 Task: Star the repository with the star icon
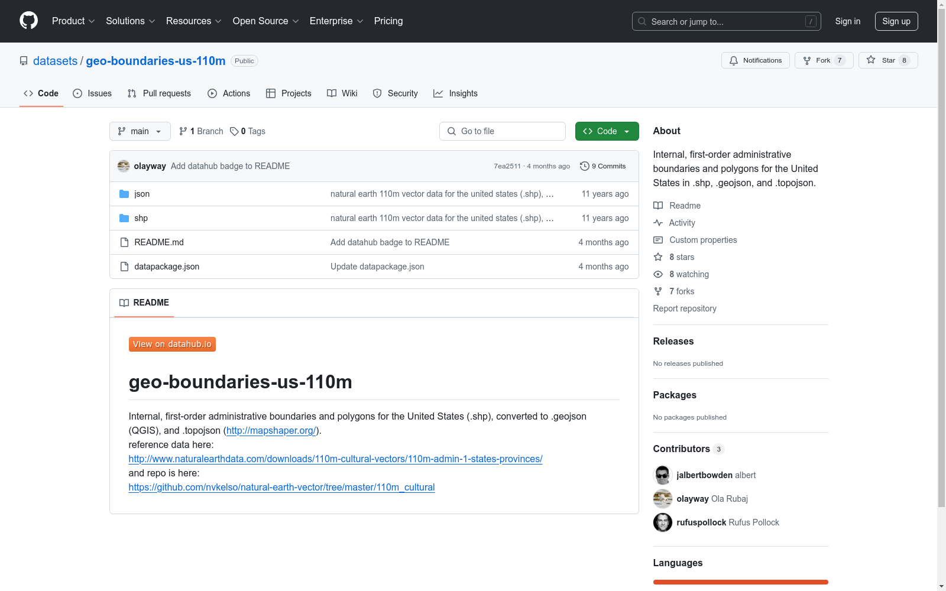click(871, 60)
